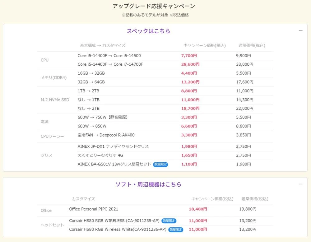Viewport: 311px width, 242px height.
Task: Collapse the ソフト・周辺機器はこちら section
Action: click(x=300, y=184)
